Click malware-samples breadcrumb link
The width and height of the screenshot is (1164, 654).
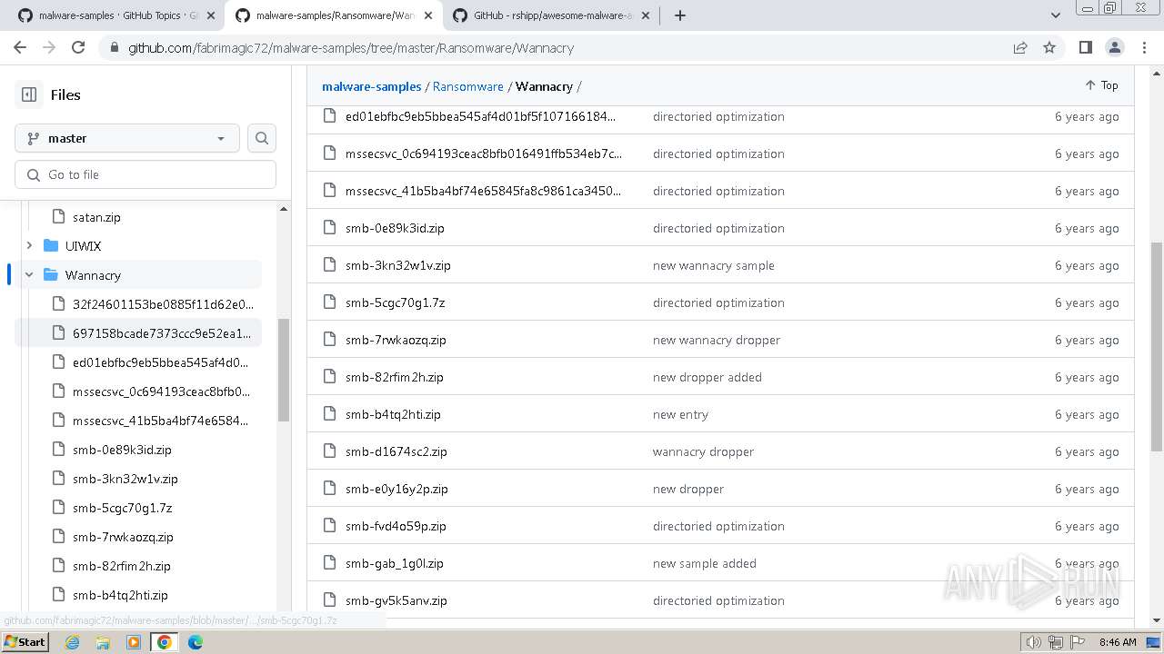coord(372,86)
